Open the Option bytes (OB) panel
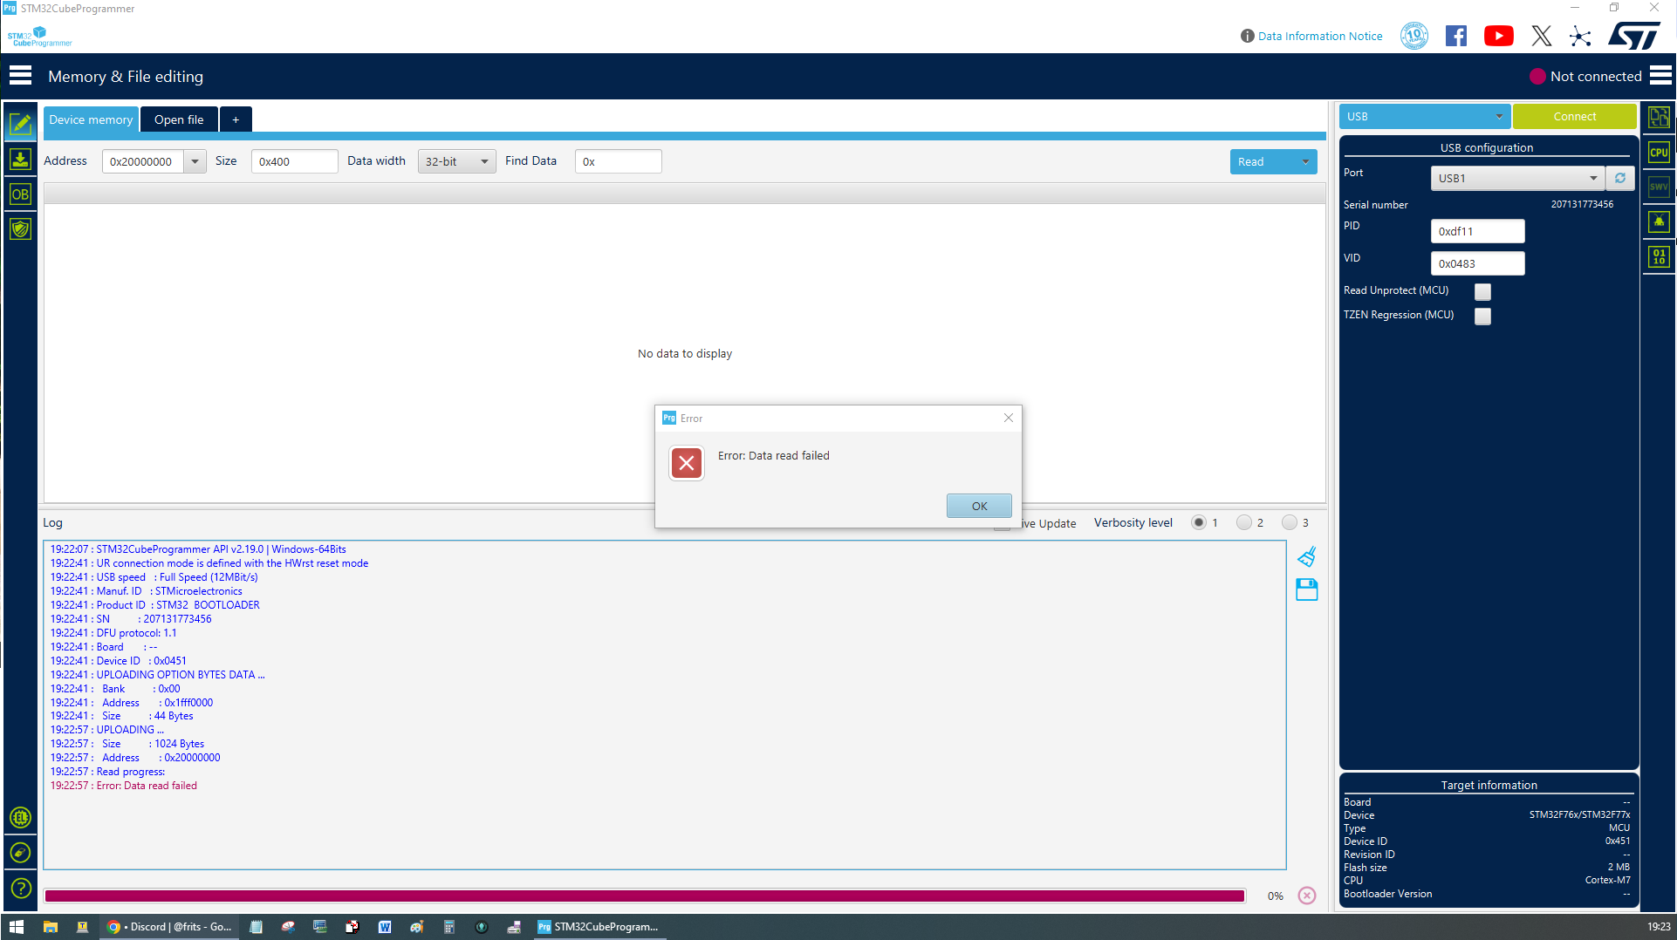 tap(20, 194)
